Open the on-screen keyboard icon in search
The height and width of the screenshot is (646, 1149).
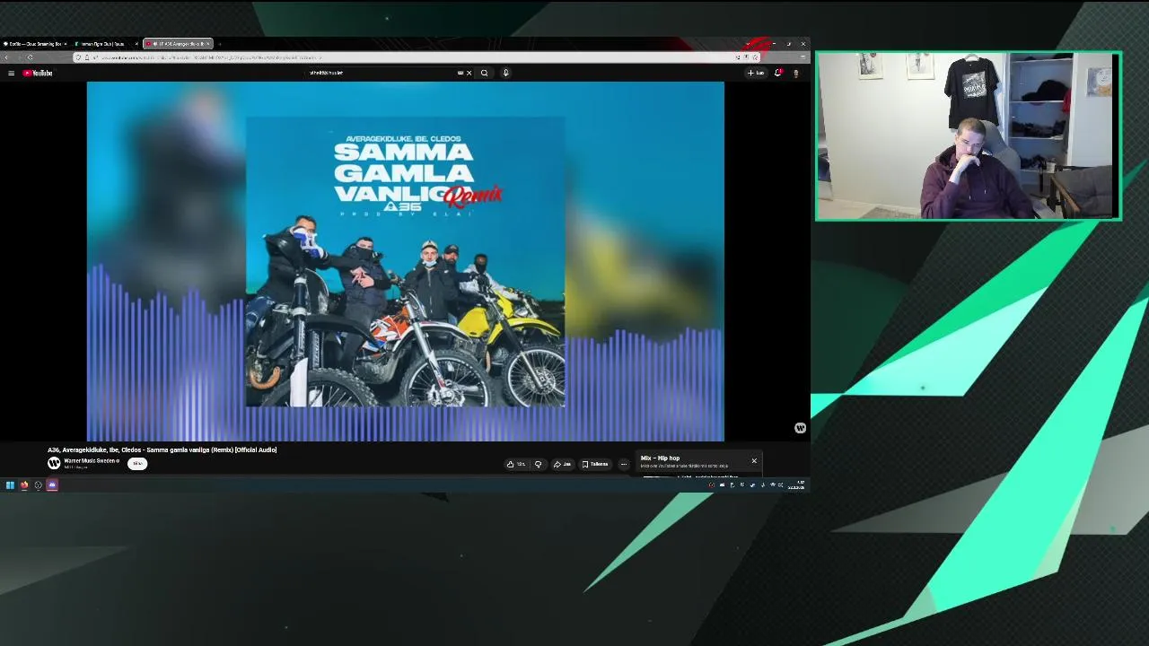(460, 73)
